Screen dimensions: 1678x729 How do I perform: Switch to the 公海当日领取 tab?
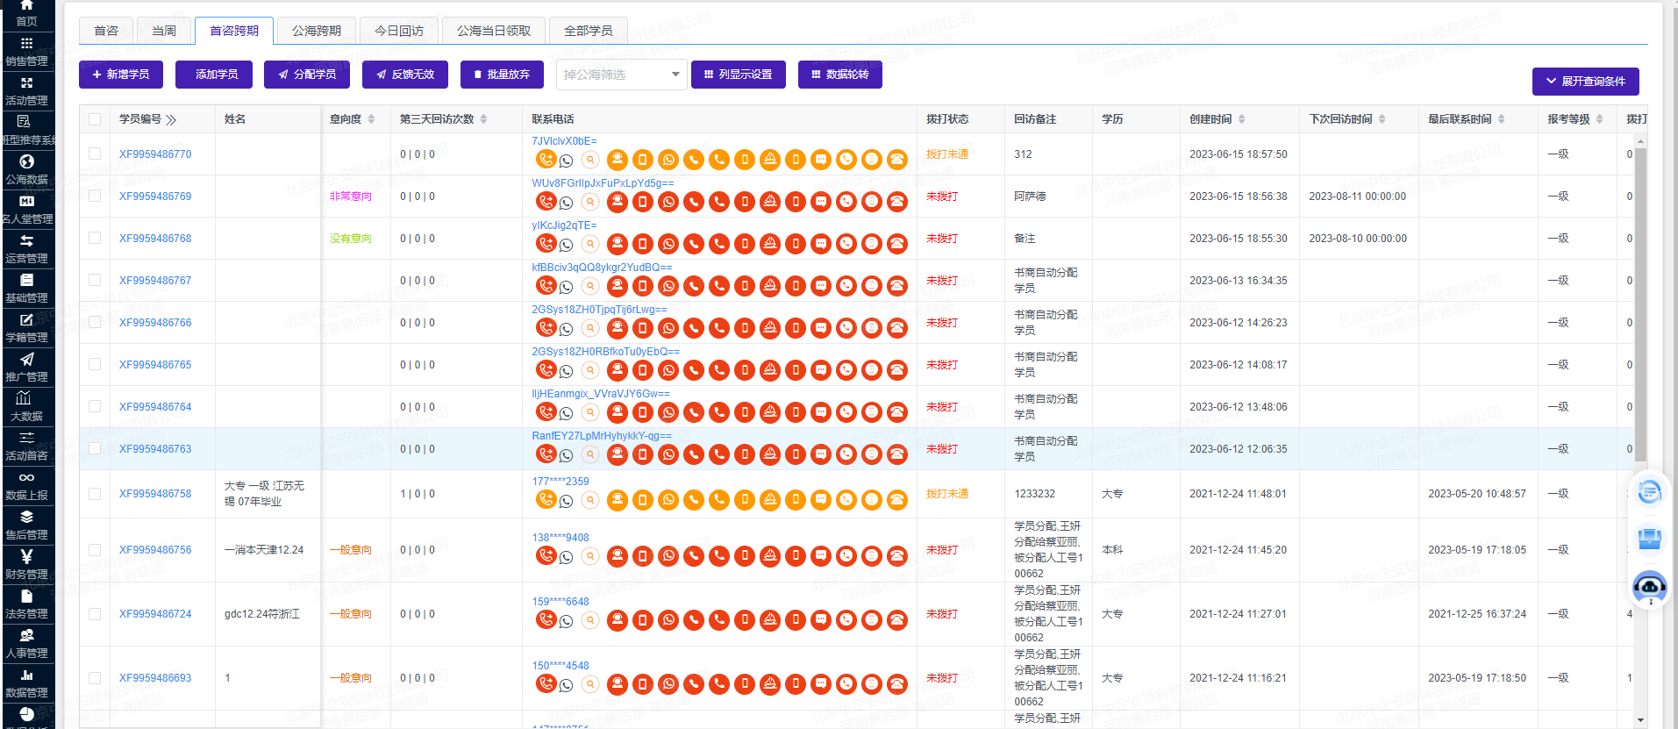point(494,31)
